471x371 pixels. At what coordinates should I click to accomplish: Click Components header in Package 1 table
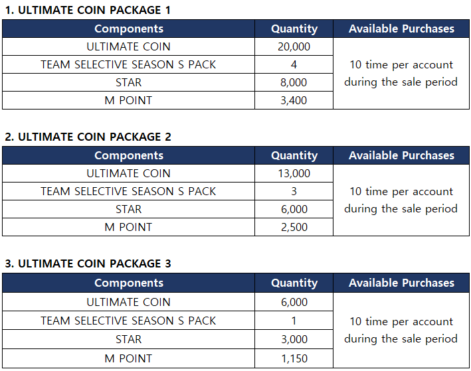coord(128,29)
